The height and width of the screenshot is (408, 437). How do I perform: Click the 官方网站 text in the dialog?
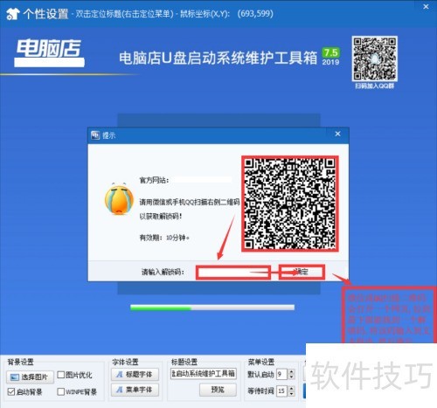(154, 180)
